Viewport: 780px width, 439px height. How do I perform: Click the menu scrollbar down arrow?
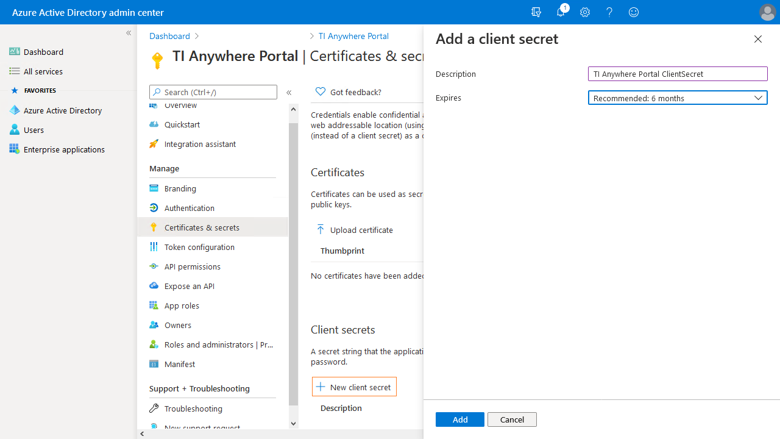pyautogui.click(x=293, y=424)
